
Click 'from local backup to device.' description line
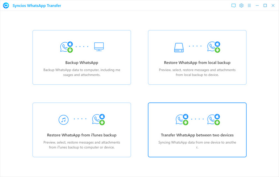click(197, 75)
